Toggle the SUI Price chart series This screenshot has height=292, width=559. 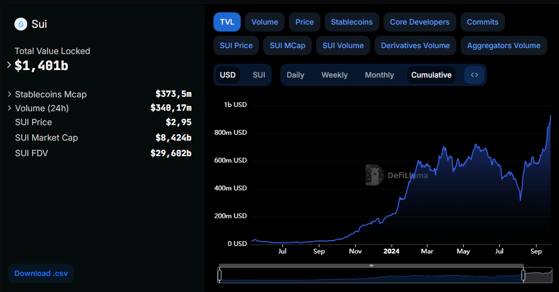(x=236, y=45)
